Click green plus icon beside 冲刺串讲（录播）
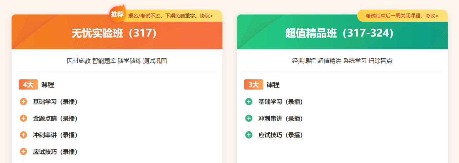 pos(249,118)
